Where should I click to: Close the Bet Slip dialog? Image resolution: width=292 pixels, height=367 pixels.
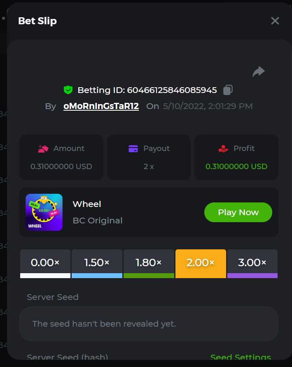pyautogui.click(x=275, y=21)
